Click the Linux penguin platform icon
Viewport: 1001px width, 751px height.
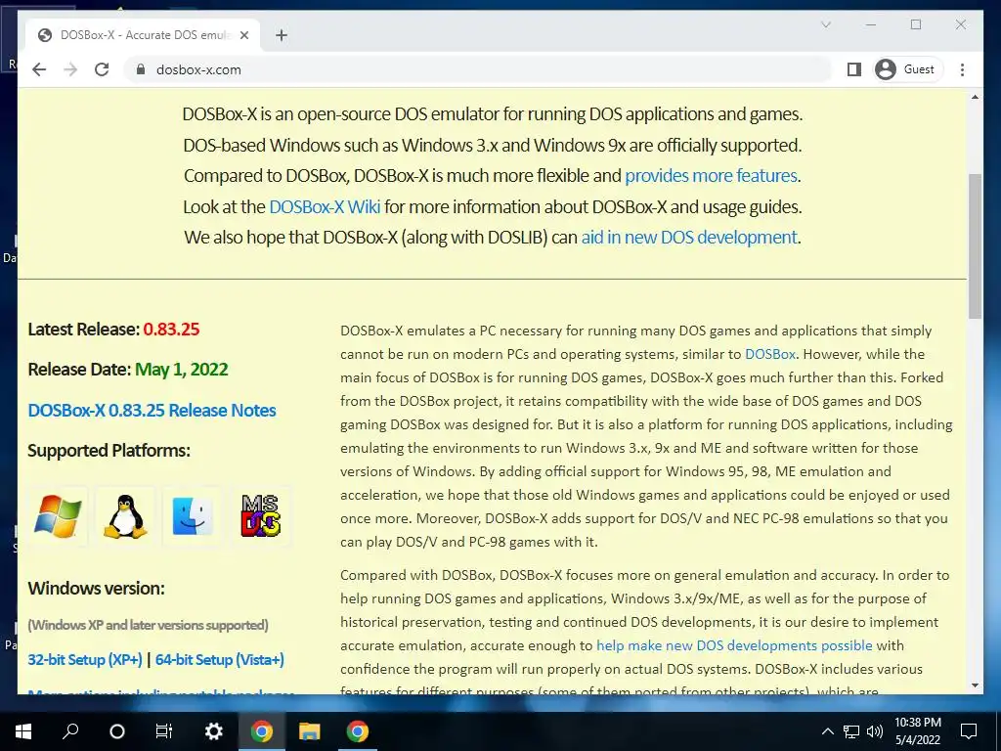pos(125,516)
